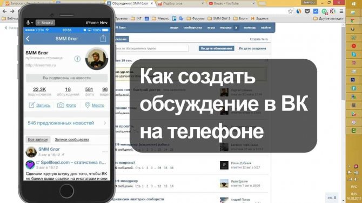Click the Создать тему link

pos(259,39)
